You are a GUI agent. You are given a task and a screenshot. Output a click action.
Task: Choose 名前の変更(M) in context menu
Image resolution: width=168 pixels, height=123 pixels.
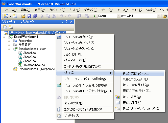tap(85, 103)
